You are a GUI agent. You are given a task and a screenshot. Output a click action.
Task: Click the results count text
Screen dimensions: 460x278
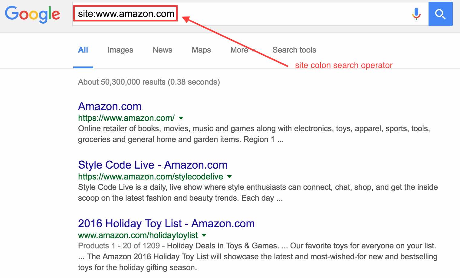pos(149,82)
